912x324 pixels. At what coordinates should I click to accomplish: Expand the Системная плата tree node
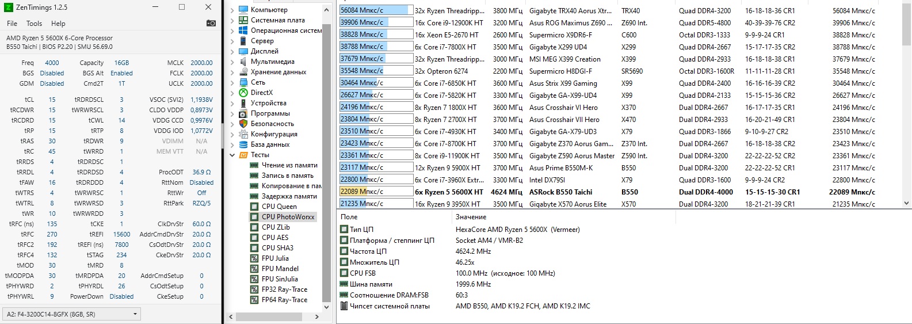click(232, 20)
